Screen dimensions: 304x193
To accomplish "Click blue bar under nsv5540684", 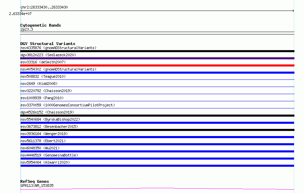I will tap(157, 123).
